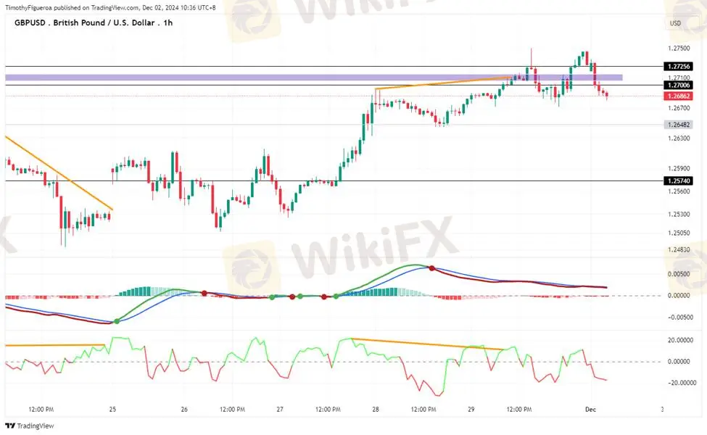Click the 27 date label on time axis
The width and height of the screenshot is (707, 435).
point(280,410)
